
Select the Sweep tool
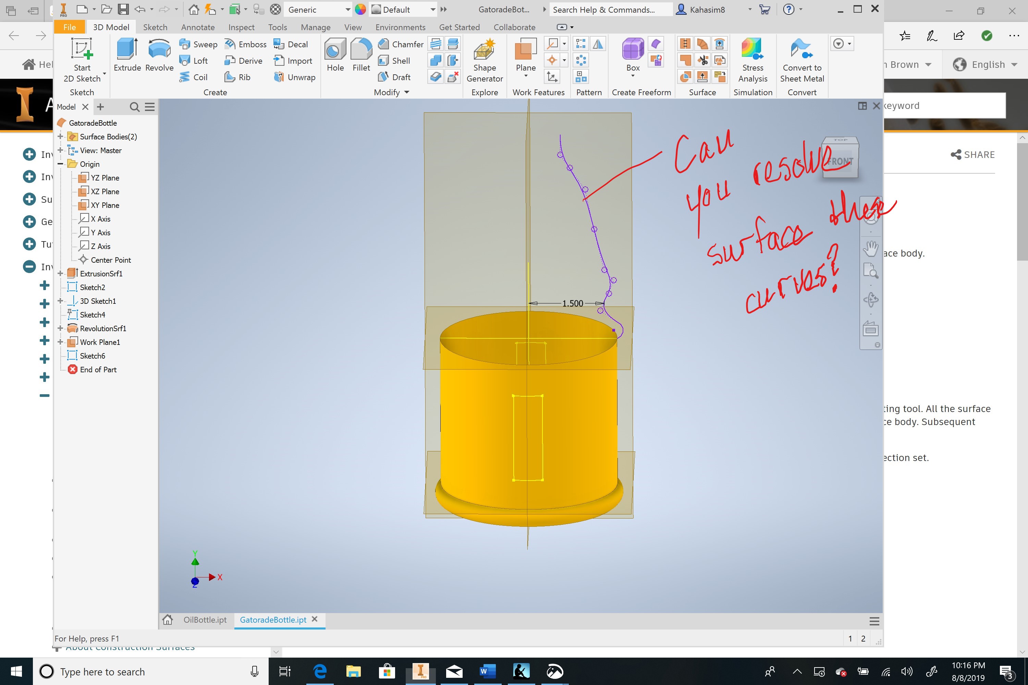pyautogui.click(x=199, y=44)
